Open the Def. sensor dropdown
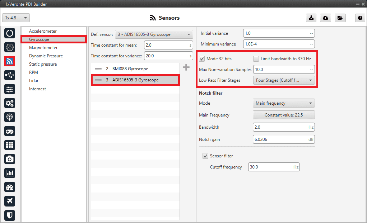Viewport: 367px width, 223px height. click(154, 34)
